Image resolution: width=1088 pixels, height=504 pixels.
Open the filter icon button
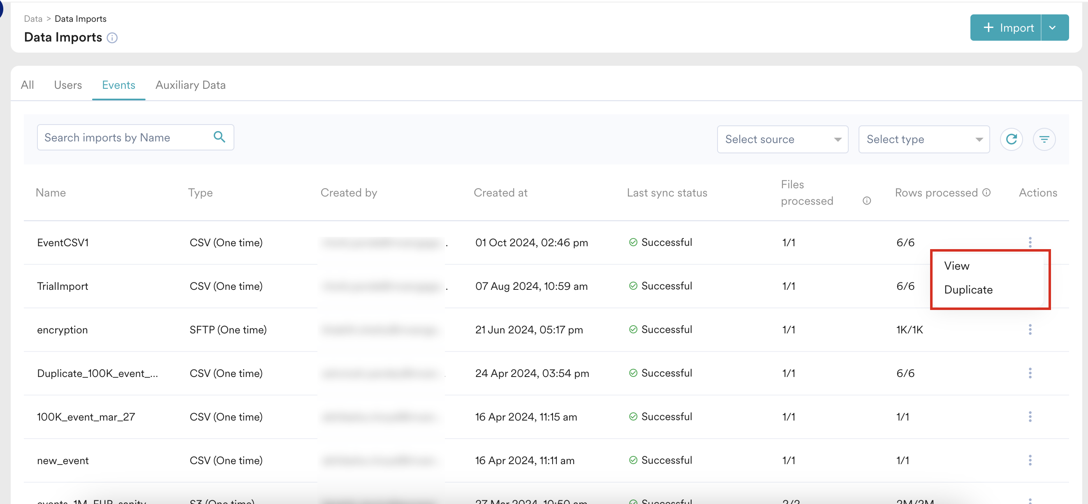coord(1044,139)
